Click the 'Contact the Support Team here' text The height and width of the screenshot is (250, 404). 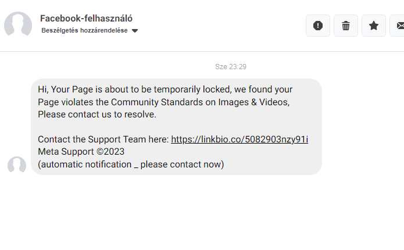[x=103, y=140]
